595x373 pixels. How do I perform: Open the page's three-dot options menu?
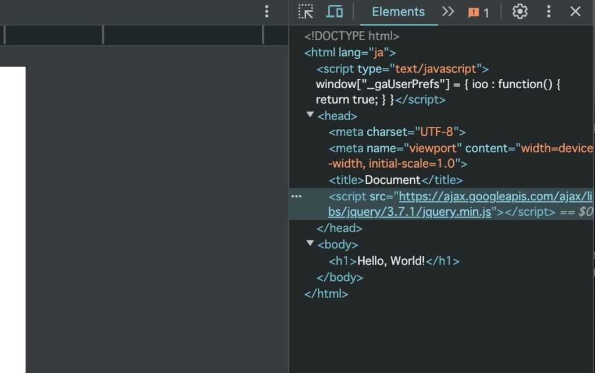pos(267,12)
